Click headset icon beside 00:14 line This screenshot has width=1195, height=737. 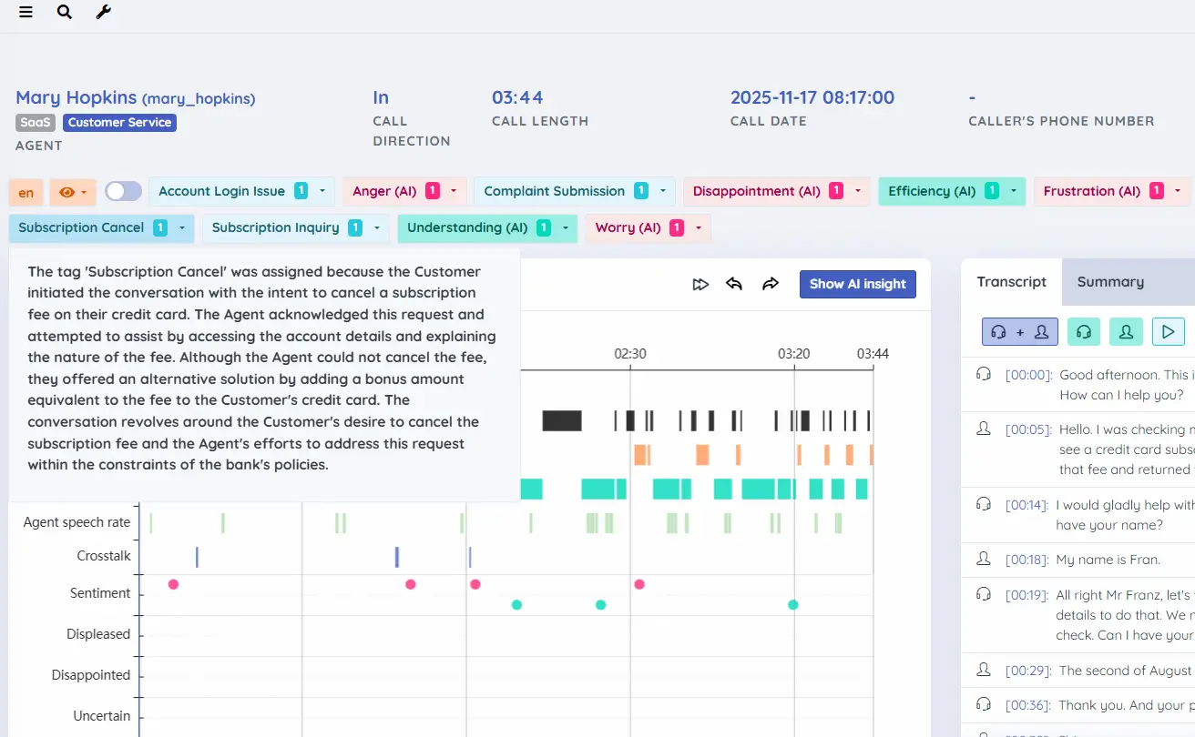point(984,504)
